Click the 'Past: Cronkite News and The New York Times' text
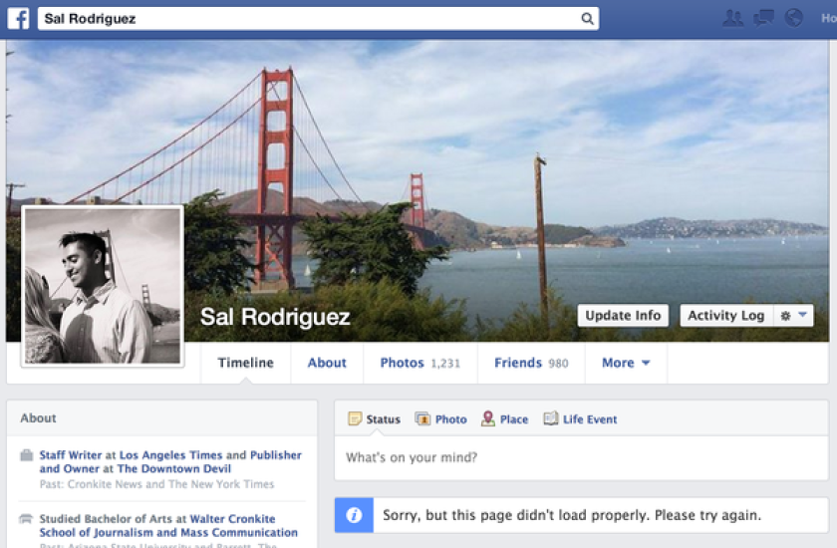 [157, 484]
